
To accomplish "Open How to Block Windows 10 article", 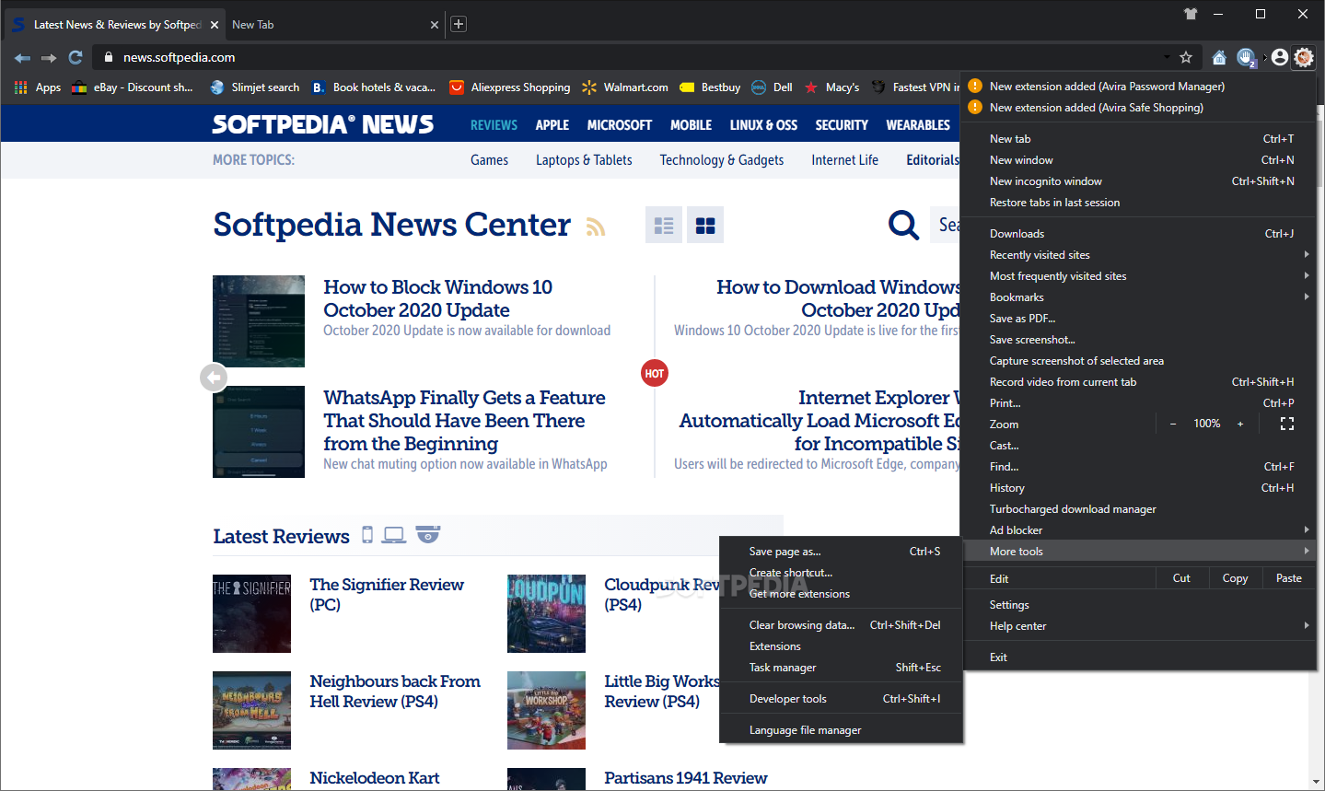I will point(437,298).
